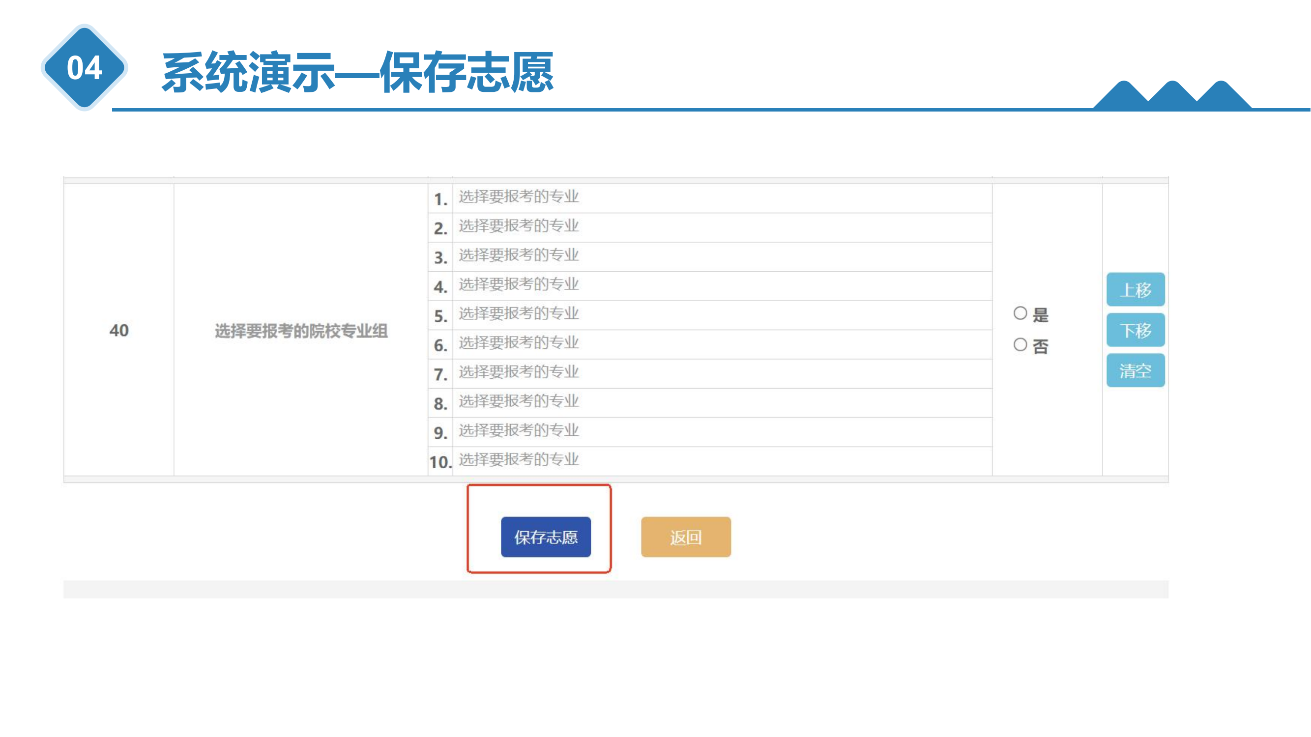Click the 清空 clear button
1311x737 pixels.
(x=1136, y=370)
